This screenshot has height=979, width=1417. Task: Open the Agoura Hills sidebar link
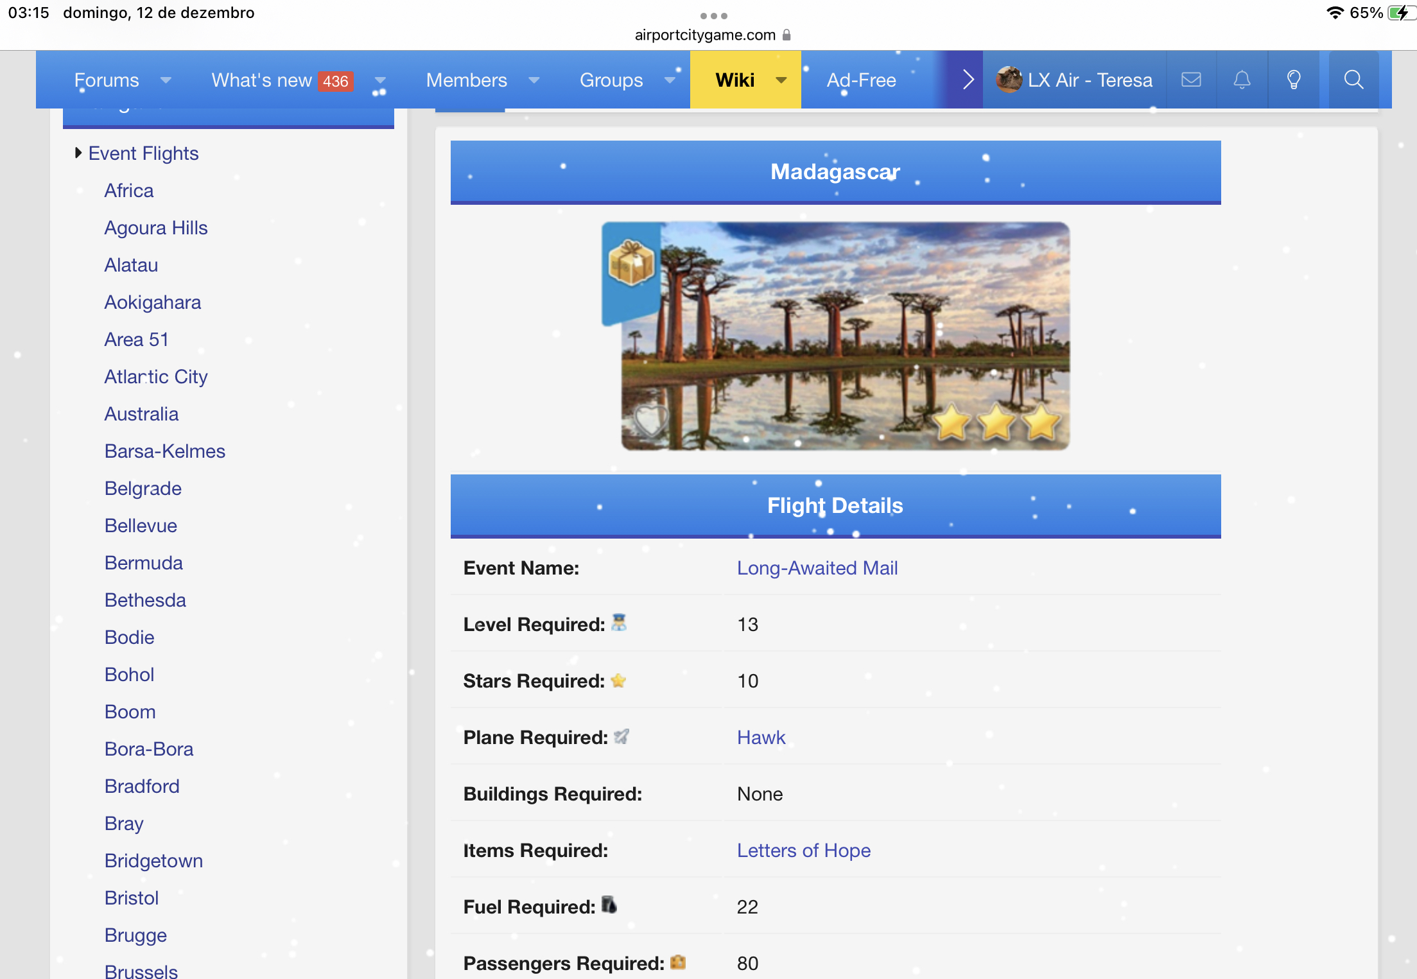click(x=156, y=228)
